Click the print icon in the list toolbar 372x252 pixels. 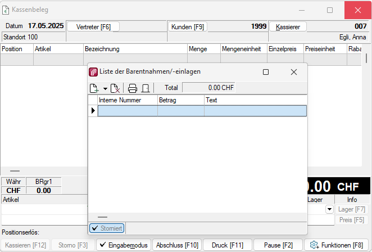click(x=133, y=88)
